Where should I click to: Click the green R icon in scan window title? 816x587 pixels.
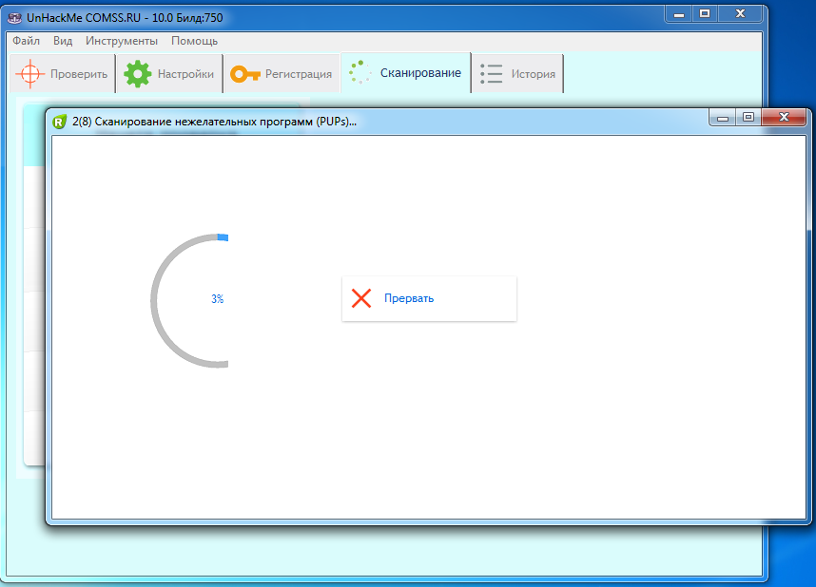(x=60, y=122)
